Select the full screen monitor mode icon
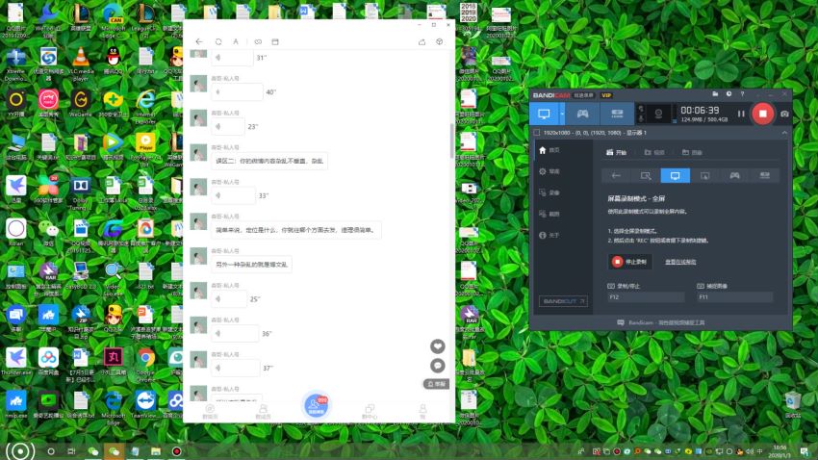Image resolution: width=818 pixels, height=460 pixels. pyautogui.click(x=675, y=176)
